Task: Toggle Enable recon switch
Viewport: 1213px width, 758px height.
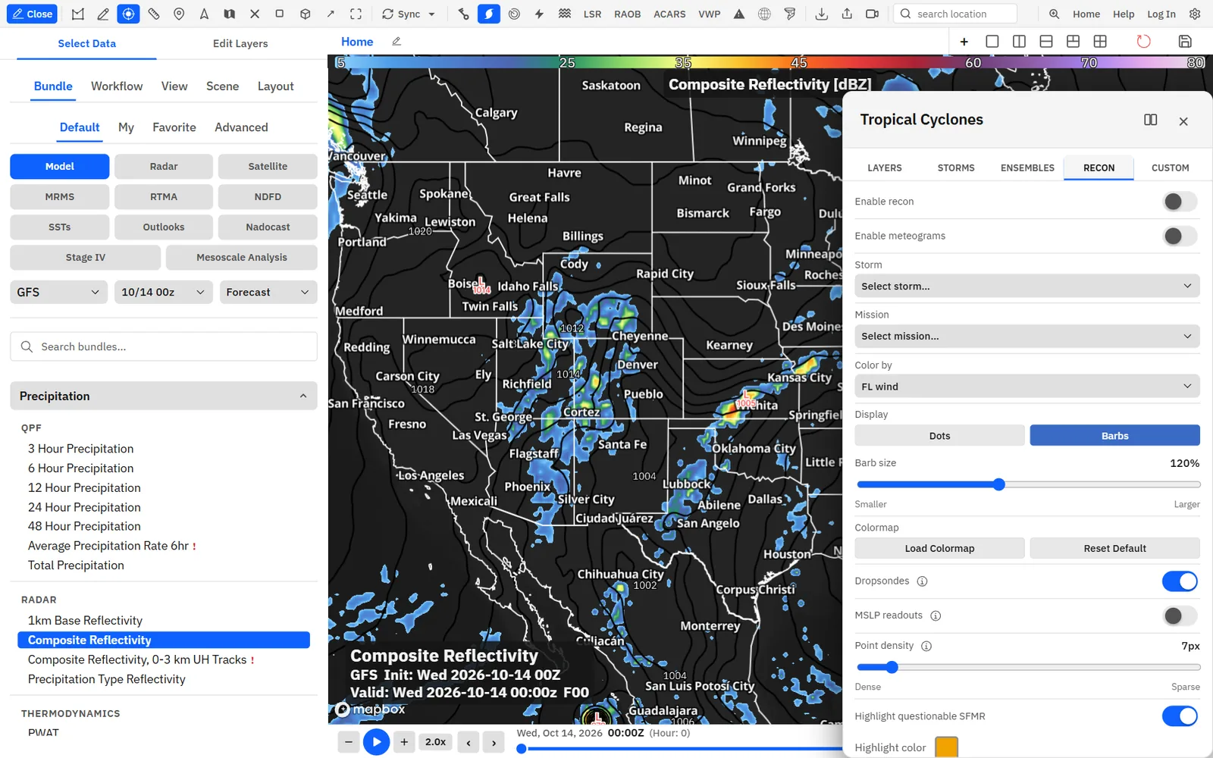Action: tap(1180, 202)
